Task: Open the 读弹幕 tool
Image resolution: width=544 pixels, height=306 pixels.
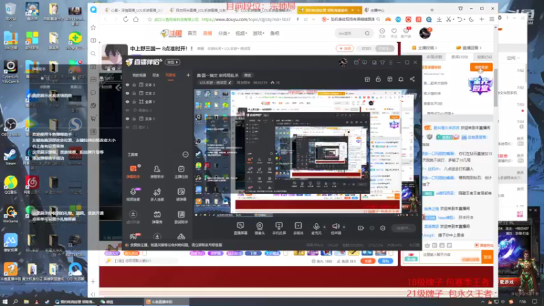Action: pos(181,194)
